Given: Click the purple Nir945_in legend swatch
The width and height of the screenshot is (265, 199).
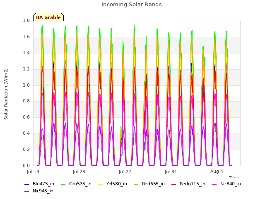Looking at the screenshot, I should (x=26, y=192).
